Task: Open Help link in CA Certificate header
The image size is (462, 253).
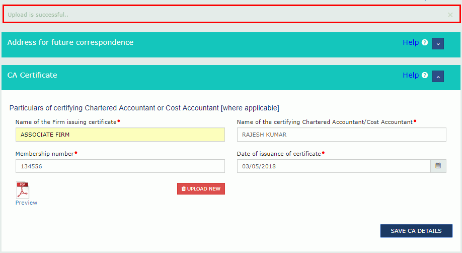Action: [x=411, y=76]
